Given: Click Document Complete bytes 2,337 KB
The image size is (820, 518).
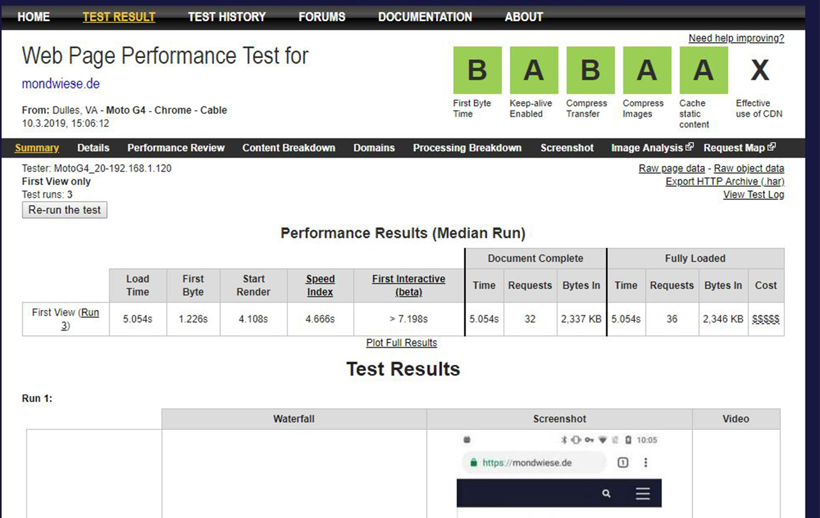Looking at the screenshot, I should tap(581, 319).
